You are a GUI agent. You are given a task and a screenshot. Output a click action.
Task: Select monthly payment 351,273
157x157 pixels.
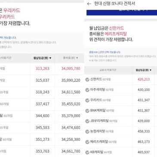[x=43, y=139]
